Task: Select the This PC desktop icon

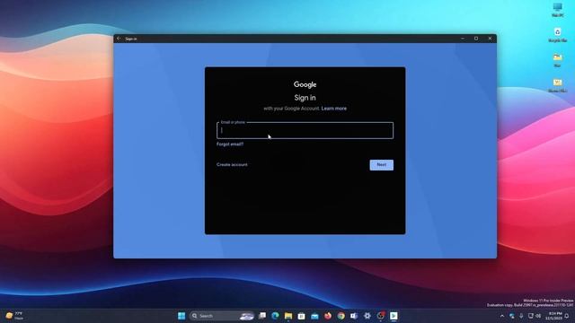Action: click(x=558, y=10)
